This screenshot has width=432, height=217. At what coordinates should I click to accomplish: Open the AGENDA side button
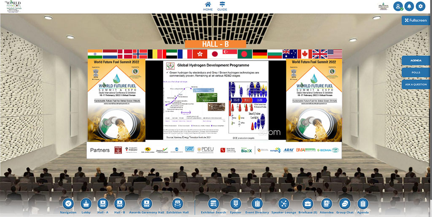click(x=416, y=61)
